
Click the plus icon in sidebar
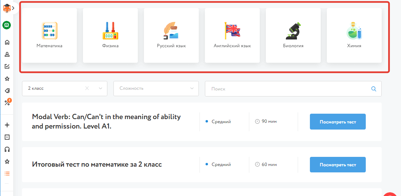coord(7,125)
